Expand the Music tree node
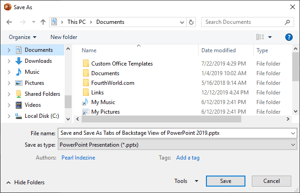The image size is (300, 193). [x=9, y=72]
